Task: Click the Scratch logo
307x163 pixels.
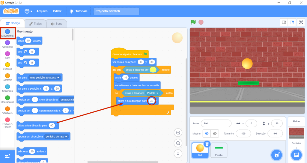Action: point(11,11)
